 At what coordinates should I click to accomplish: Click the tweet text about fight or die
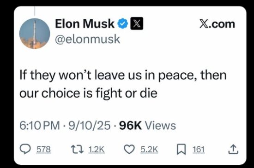coord(123,84)
